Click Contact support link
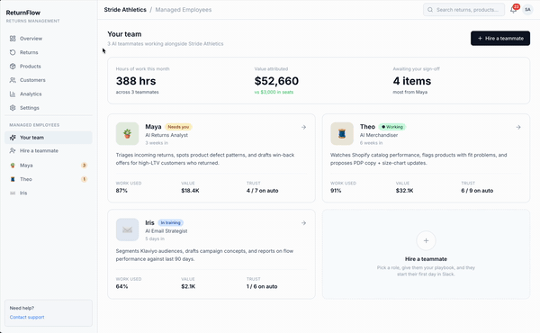Screen dimensions: 540x333 coord(27,317)
